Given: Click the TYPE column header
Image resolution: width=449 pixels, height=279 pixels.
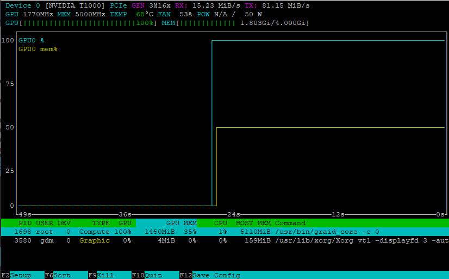Looking at the screenshot, I should [101, 223].
